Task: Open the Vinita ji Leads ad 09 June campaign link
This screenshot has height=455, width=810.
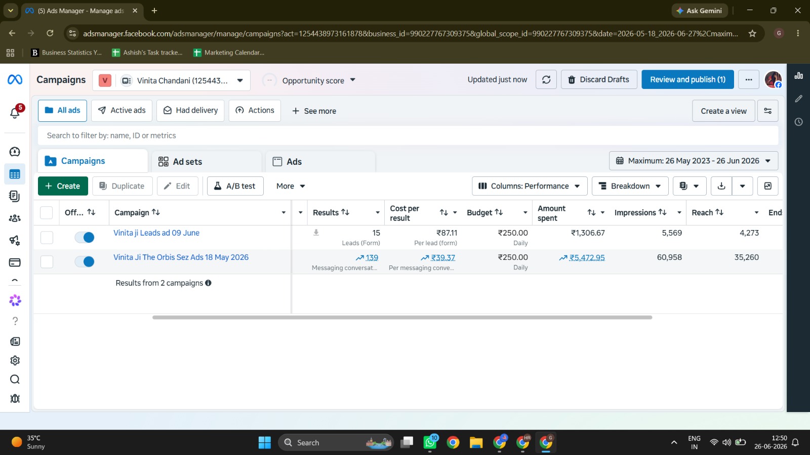Action: [x=156, y=233]
